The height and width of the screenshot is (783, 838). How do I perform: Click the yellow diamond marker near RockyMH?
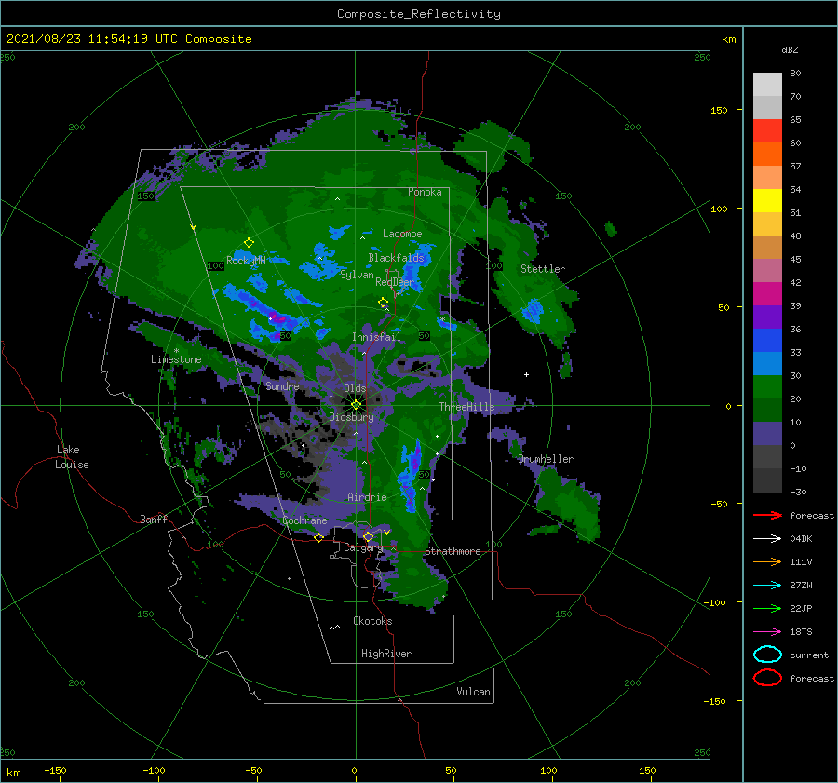click(x=249, y=243)
